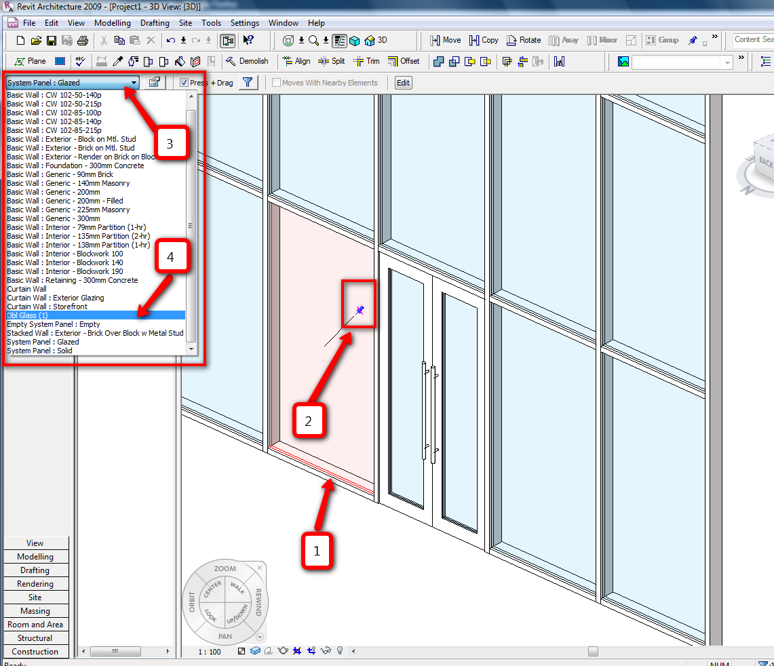This screenshot has height=666, width=774.
Task: Open the Rendering design bar tab
Action: pyautogui.click(x=35, y=583)
